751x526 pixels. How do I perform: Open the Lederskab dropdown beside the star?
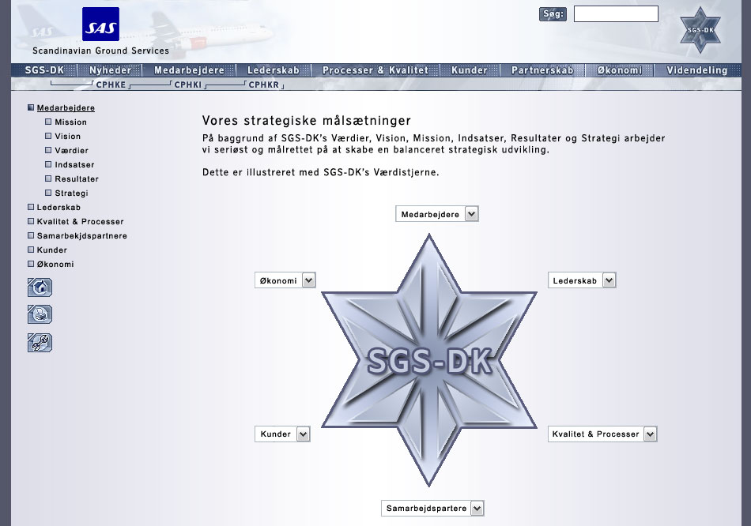582,280
